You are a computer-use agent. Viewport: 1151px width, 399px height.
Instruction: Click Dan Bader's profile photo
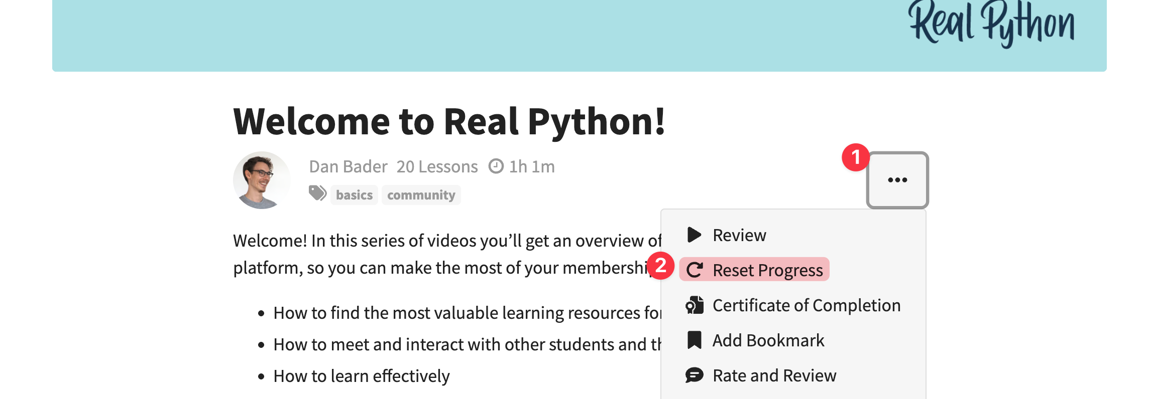point(262,180)
